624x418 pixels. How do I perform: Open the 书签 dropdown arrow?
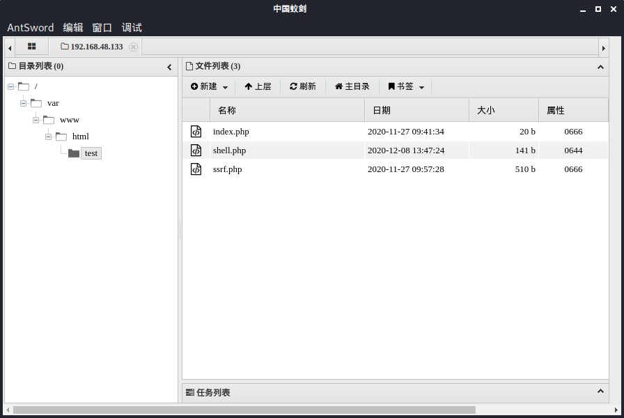pyautogui.click(x=422, y=87)
